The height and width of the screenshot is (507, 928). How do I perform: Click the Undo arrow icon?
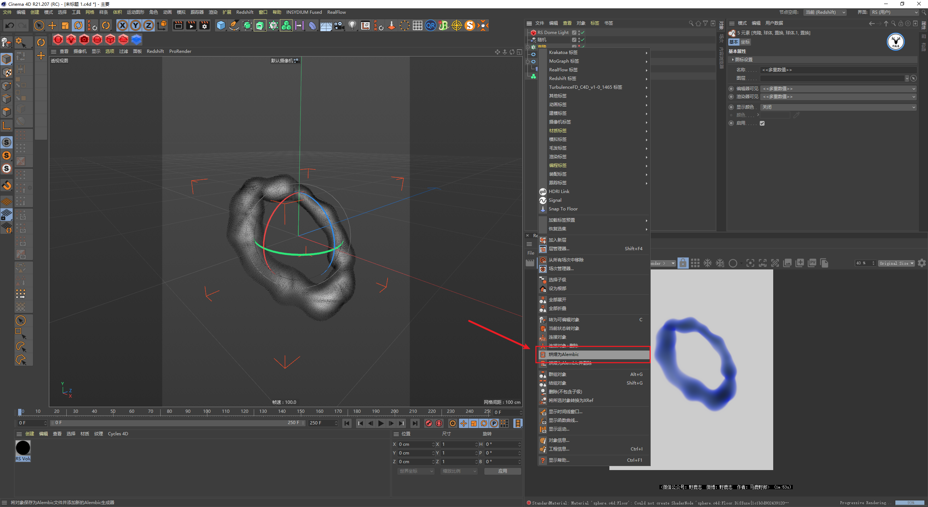10,26
